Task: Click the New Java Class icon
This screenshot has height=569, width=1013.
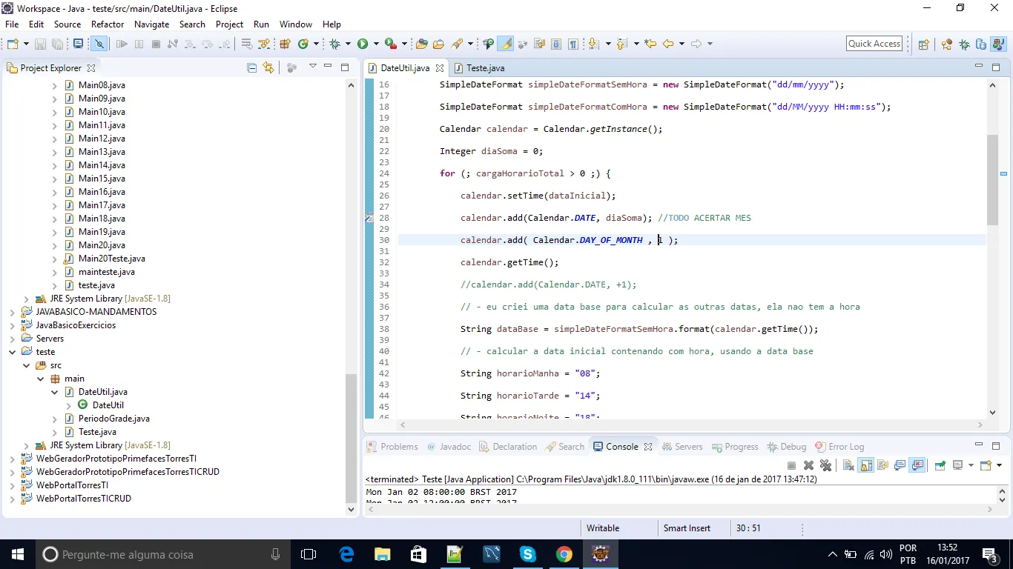Action: coord(303,44)
